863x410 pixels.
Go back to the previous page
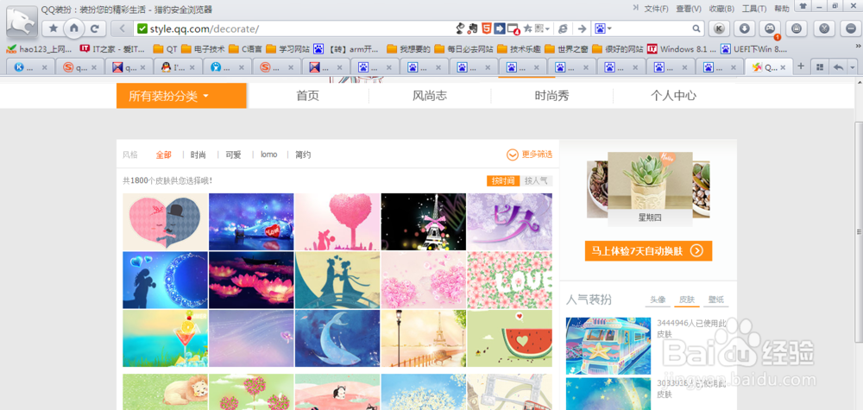pyautogui.click(x=123, y=28)
